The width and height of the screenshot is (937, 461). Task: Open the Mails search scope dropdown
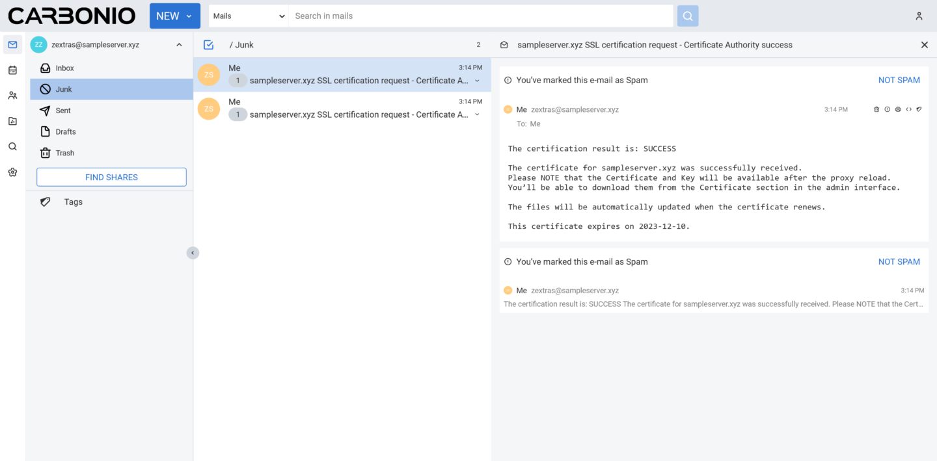click(x=248, y=16)
